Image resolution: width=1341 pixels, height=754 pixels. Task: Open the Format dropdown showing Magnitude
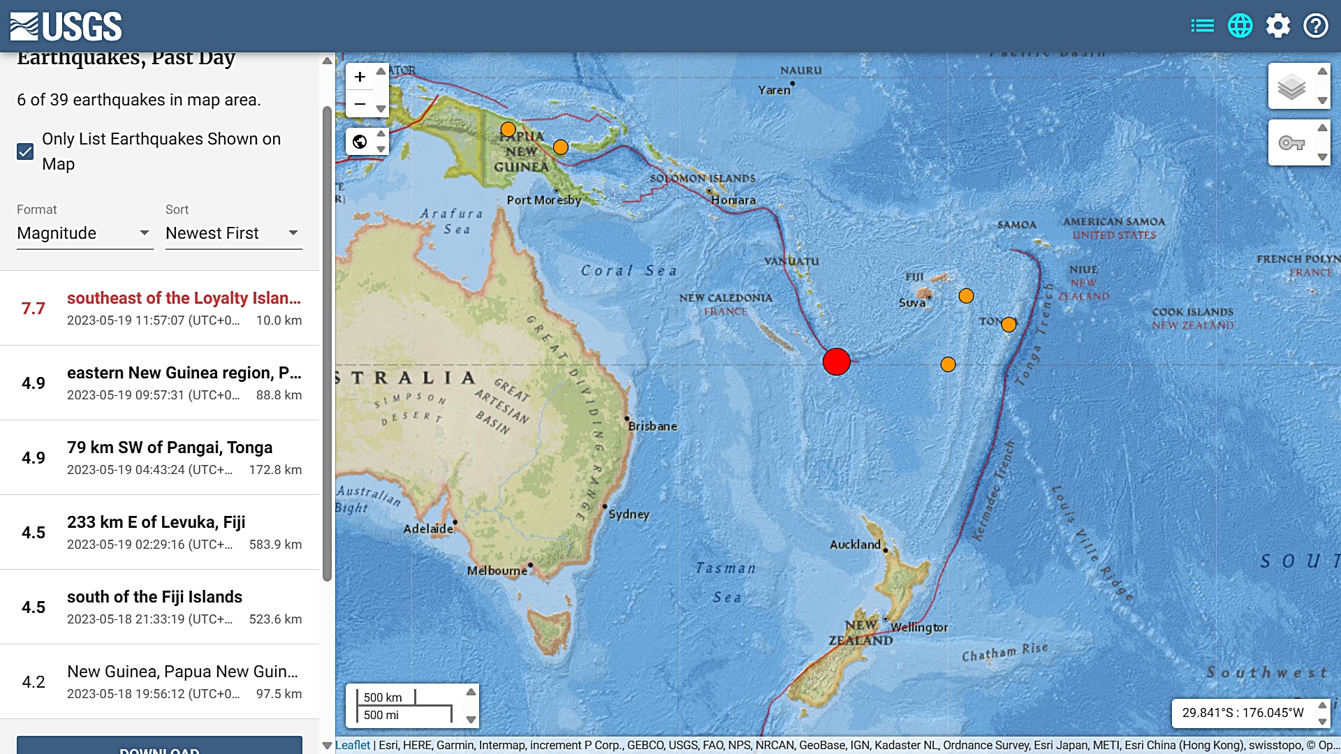tap(84, 233)
